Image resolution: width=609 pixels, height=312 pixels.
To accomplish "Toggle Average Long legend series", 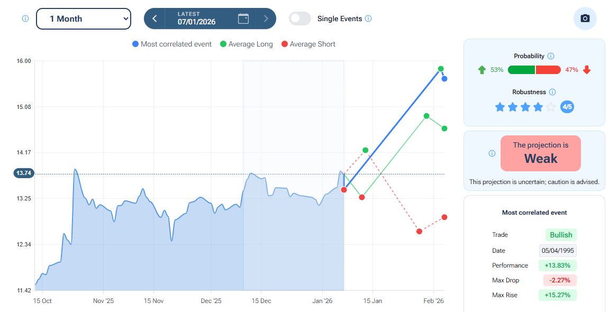I will point(246,44).
